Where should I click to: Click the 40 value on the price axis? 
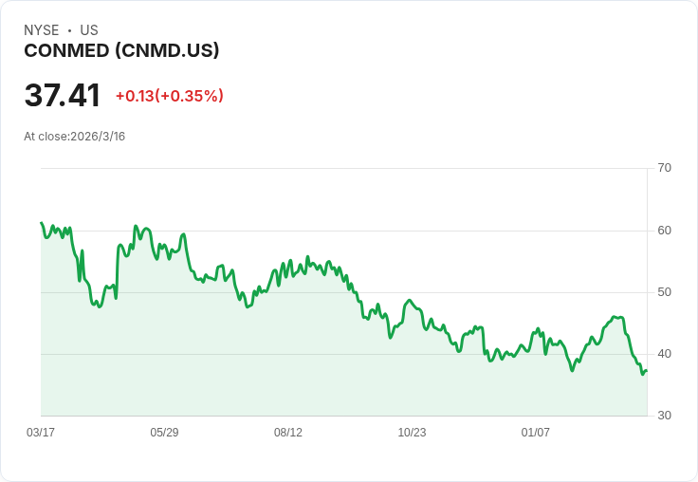(x=664, y=354)
